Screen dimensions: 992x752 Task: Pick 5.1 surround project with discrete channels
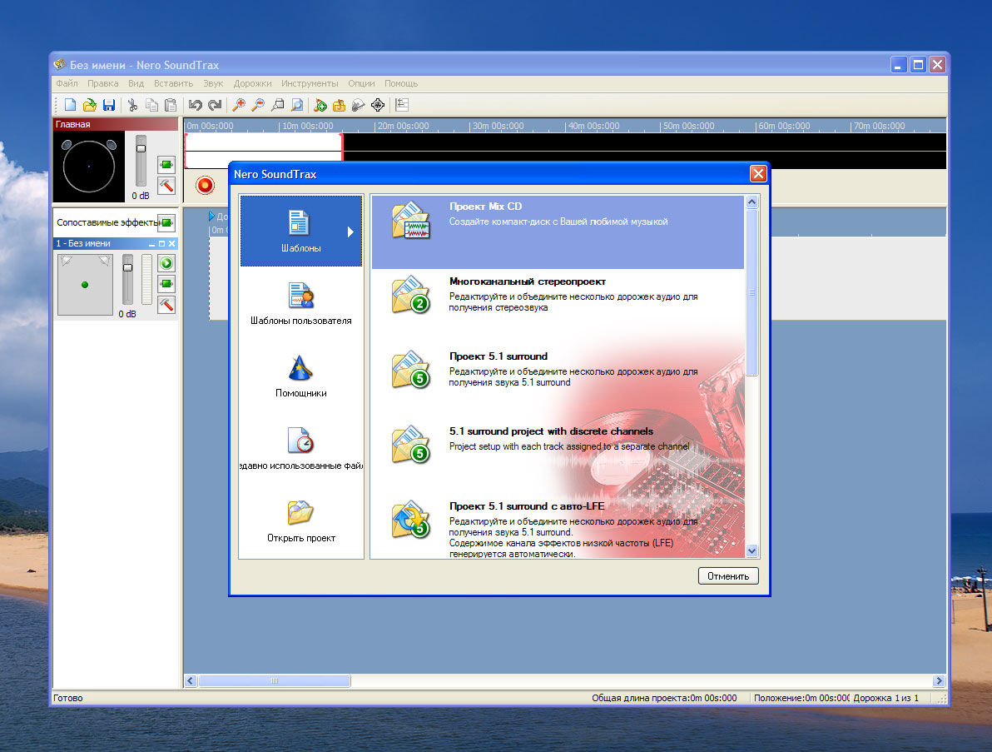click(558, 456)
